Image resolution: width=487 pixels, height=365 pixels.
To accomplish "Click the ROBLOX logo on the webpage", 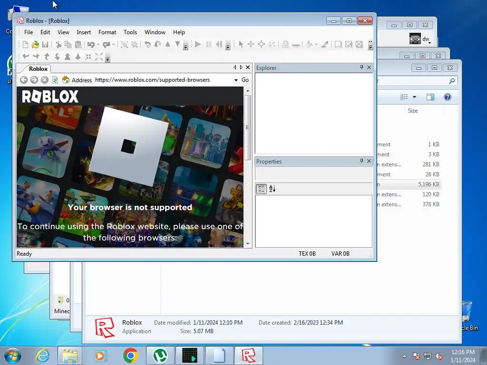I will click(50, 96).
